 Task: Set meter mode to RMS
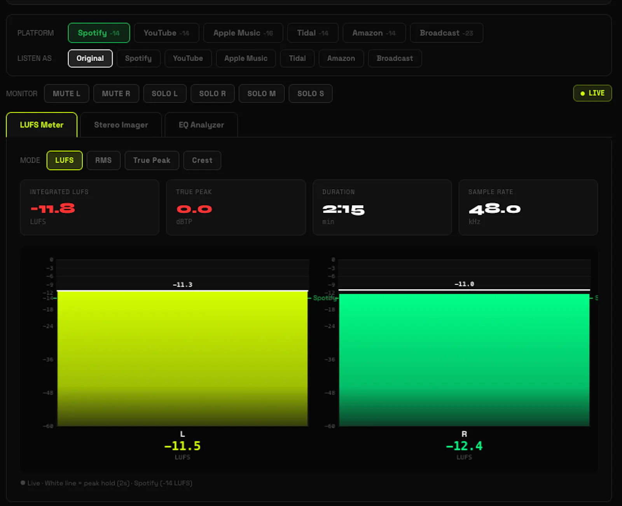click(103, 161)
